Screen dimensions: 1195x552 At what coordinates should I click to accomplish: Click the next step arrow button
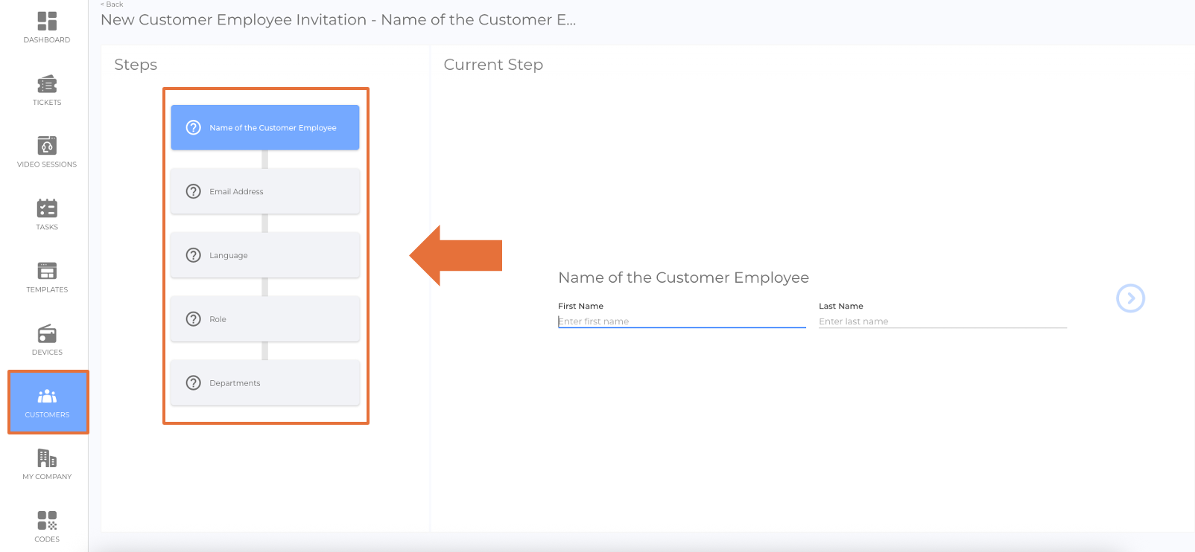tap(1130, 298)
